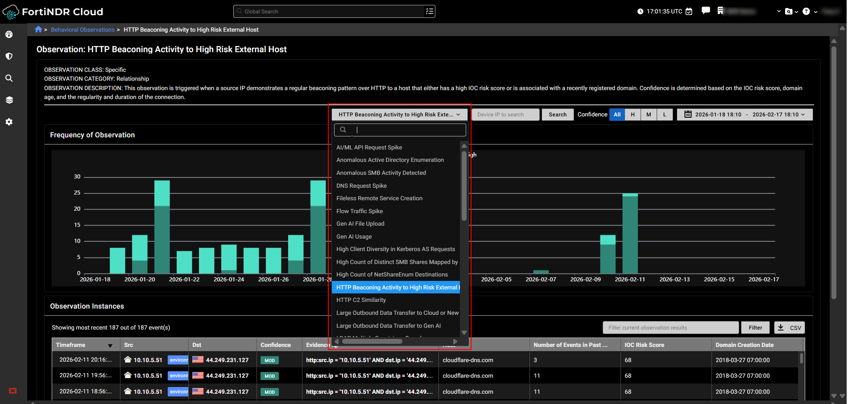The image size is (848, 404).
Task: Open the dashboard gauge icon in sidebar
Action: coord(9,34)
